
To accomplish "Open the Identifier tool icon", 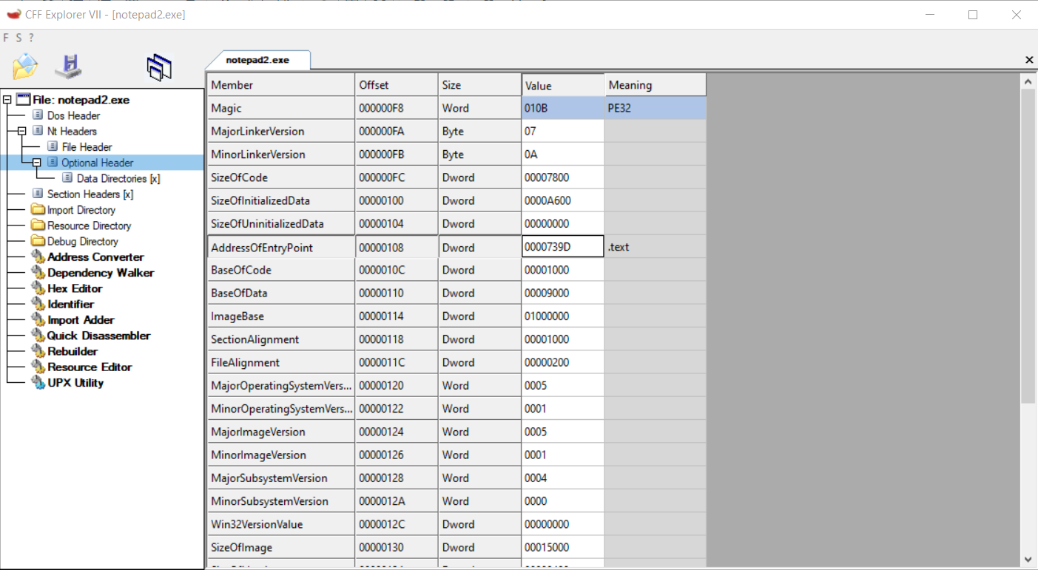I will 38,304.
